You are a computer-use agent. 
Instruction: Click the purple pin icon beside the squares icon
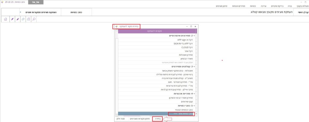tap(18, 19)
